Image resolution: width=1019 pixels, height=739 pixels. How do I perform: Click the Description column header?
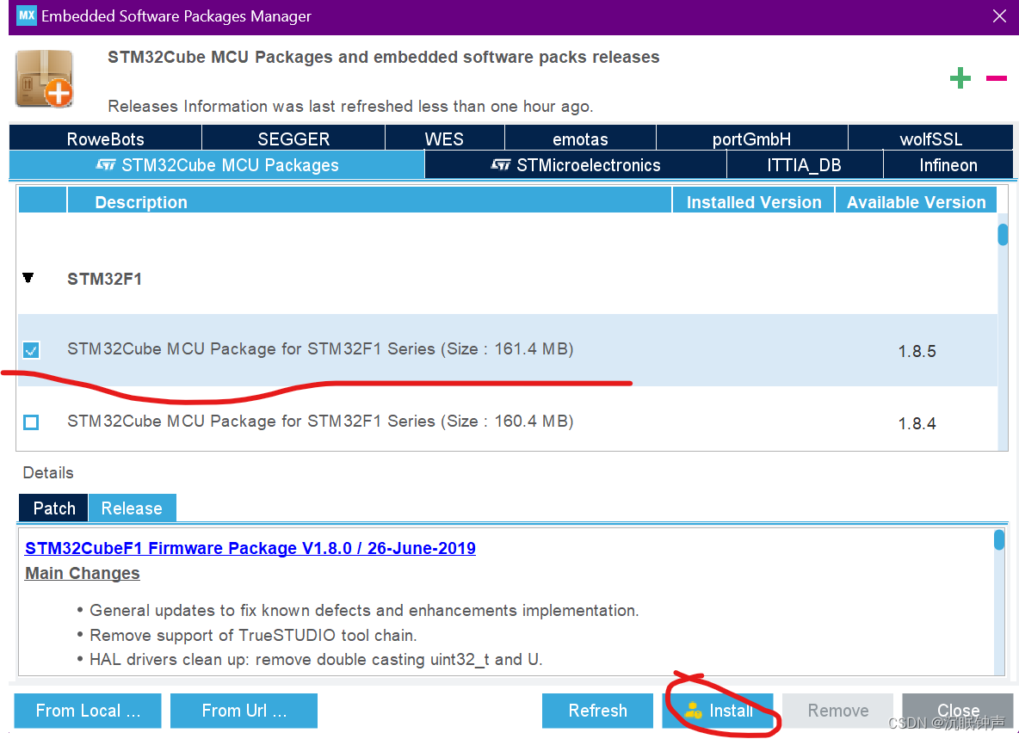[x=369, y=201]
